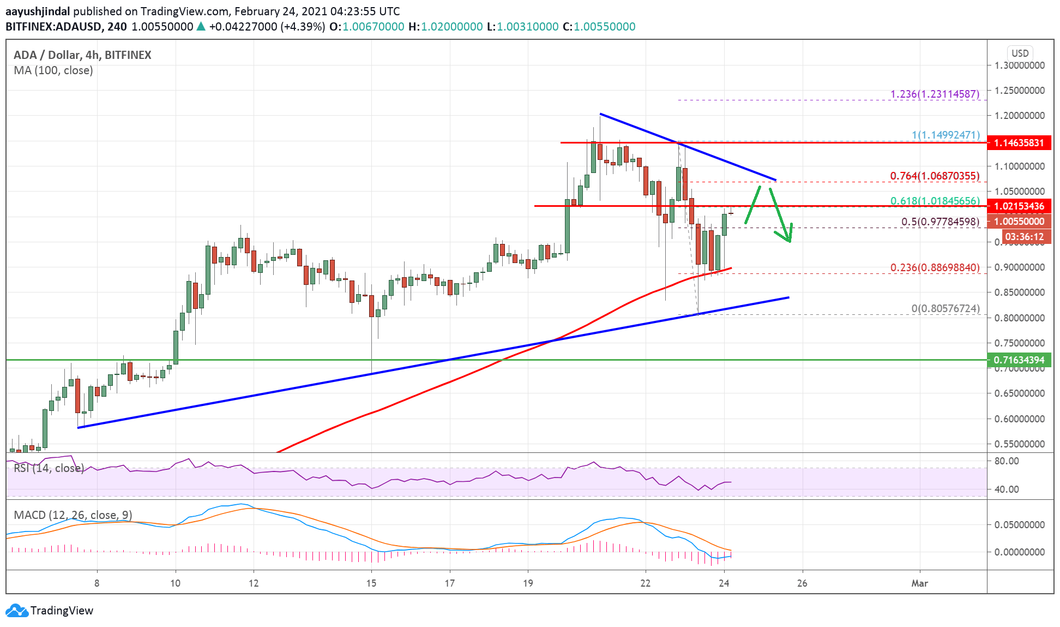Click the Fibonacci label 0.5(0.97784598)

click(x=941, y=222)
